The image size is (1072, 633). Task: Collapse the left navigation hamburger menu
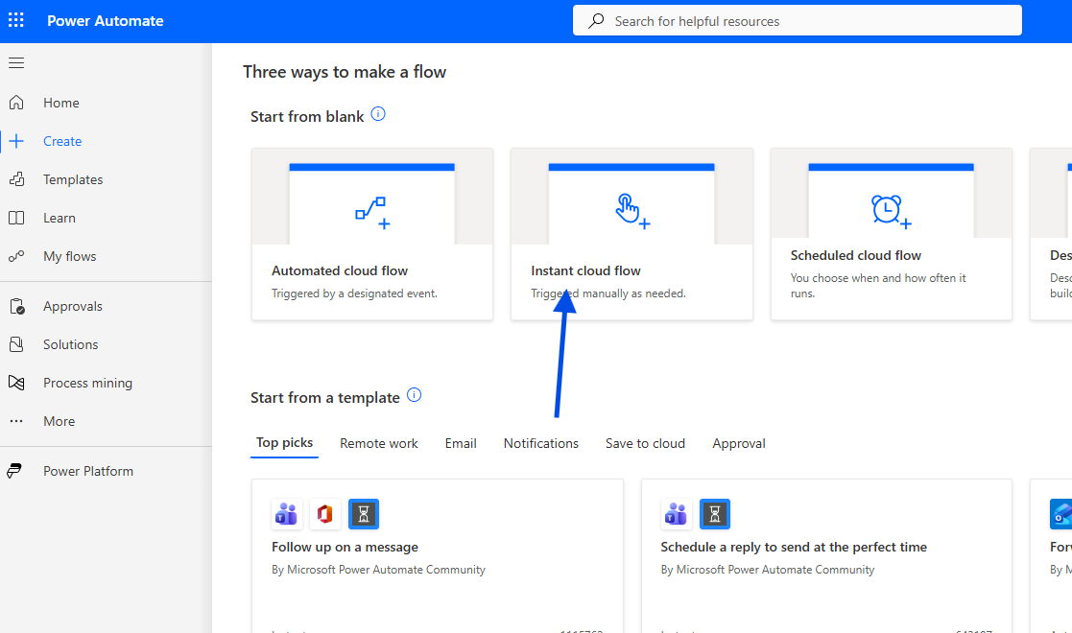16,63
